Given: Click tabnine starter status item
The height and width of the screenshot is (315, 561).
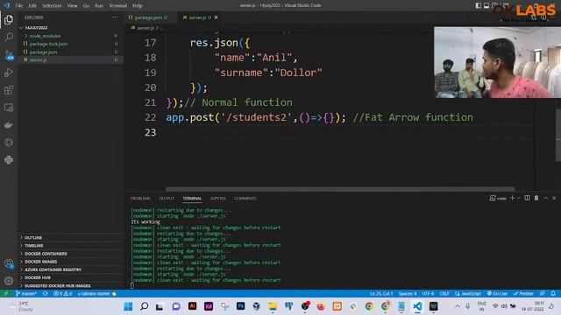Looking at the screenshot, I should pos(96,294).
